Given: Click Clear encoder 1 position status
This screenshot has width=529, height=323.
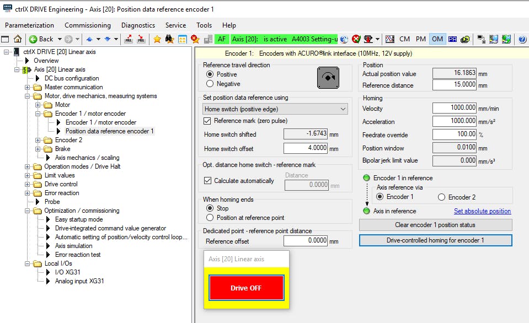Looking at the screenshot, I should (x=436, y=225).
